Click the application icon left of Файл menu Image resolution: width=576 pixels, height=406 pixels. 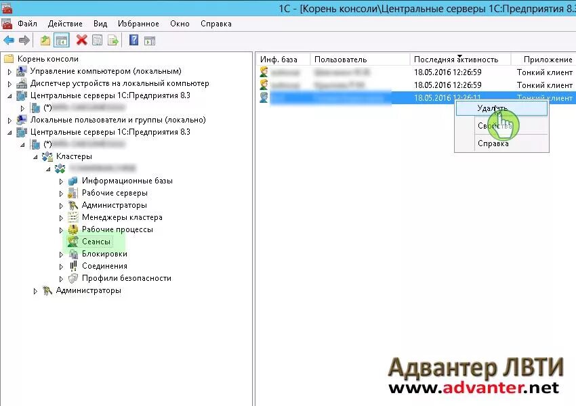[7, 24]
